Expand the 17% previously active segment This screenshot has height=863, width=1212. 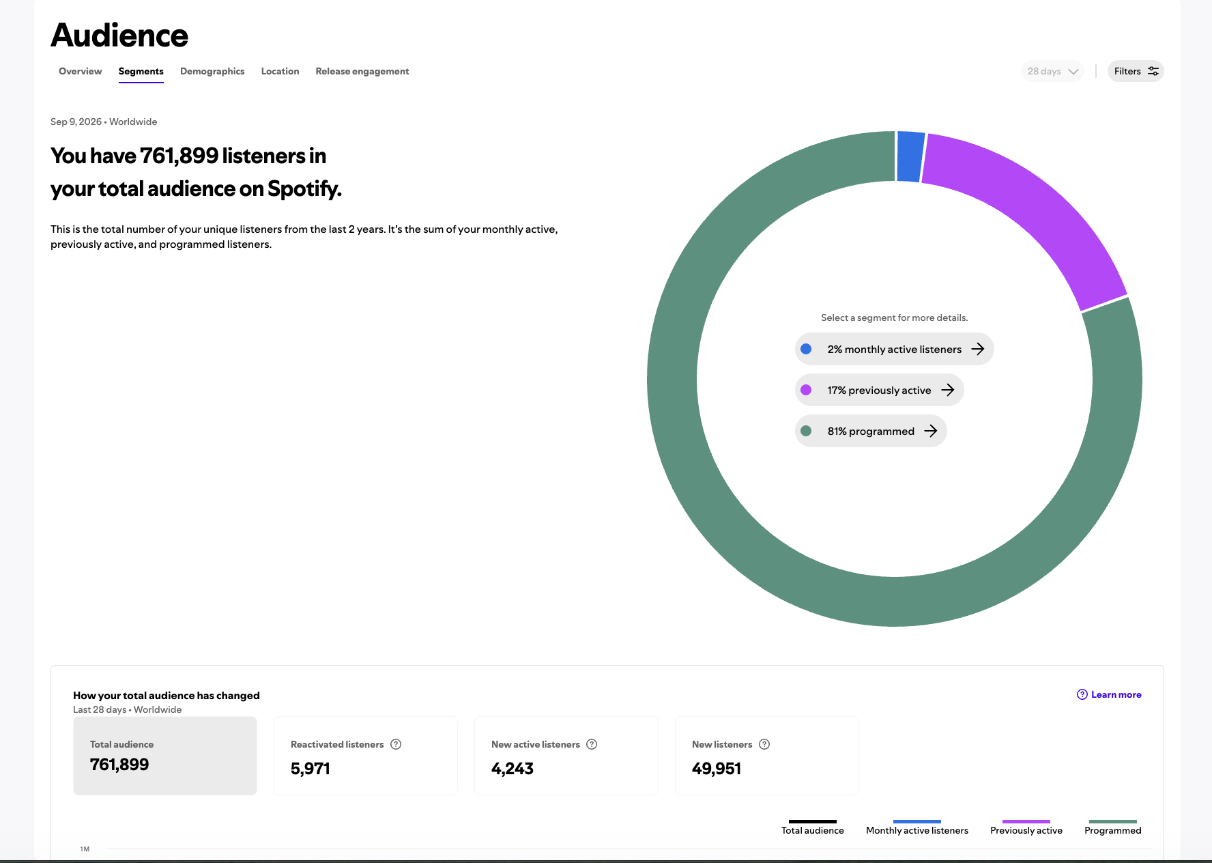[x=879, y=390]
